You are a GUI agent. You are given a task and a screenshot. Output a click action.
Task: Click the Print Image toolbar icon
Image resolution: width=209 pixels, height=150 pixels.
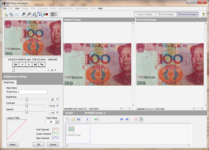click(x=17, y=14)
